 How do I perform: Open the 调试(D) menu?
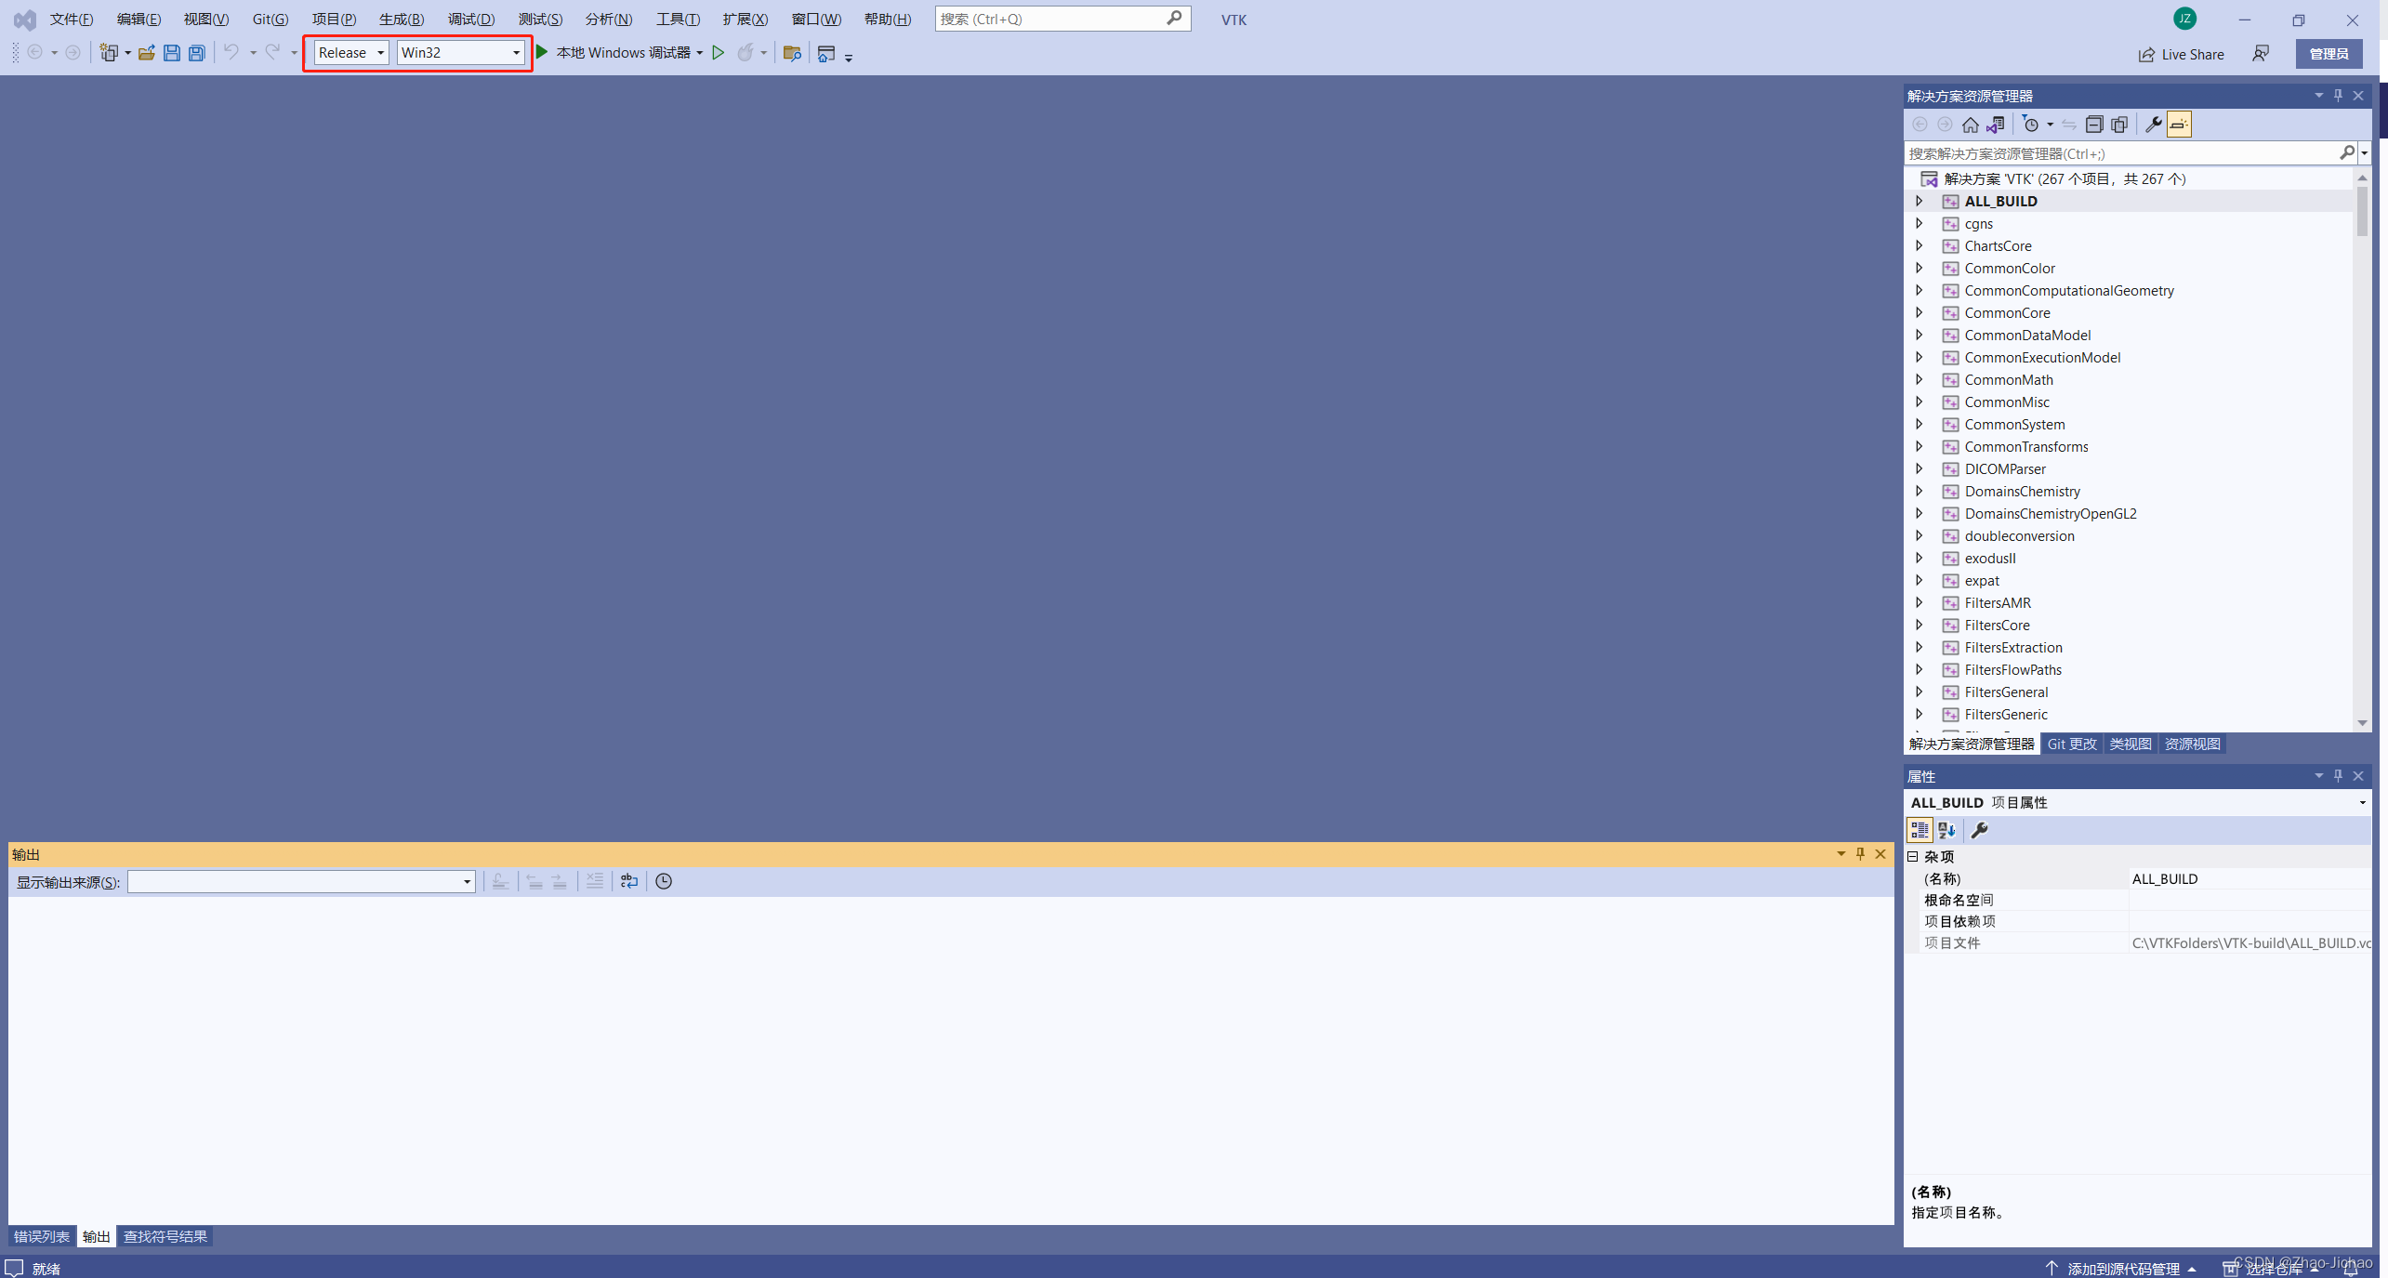click(x=471, y=19)
